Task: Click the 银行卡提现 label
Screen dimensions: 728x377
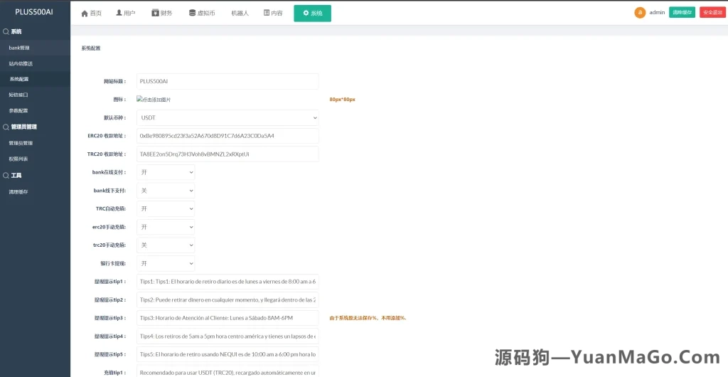Action: 113,263
